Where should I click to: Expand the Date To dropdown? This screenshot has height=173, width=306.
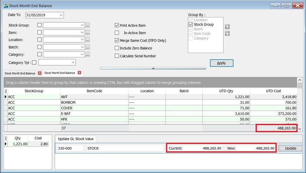point(61,15)
